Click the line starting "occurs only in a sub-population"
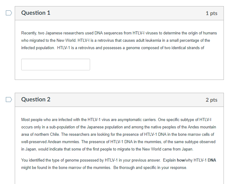Image resolution: width=234 pixels, height=184 pixels. [118, 127]
